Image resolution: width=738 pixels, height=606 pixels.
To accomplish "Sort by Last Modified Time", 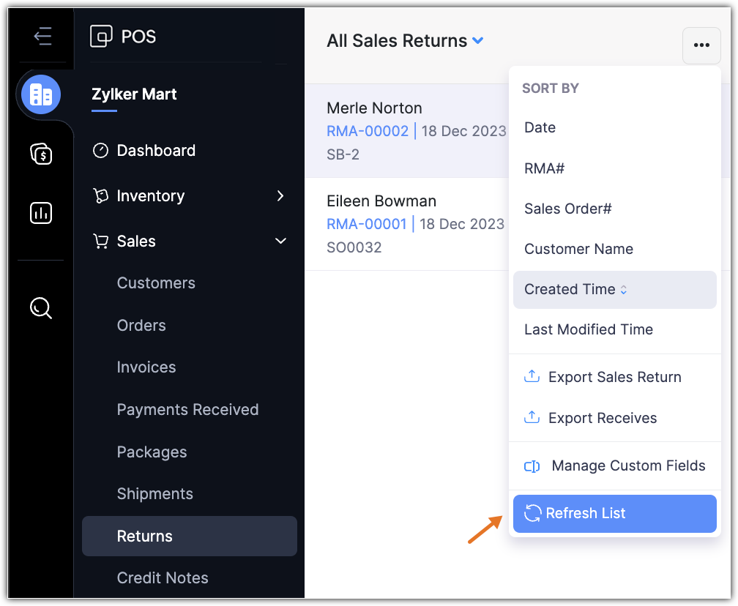I will coord(588,329).
